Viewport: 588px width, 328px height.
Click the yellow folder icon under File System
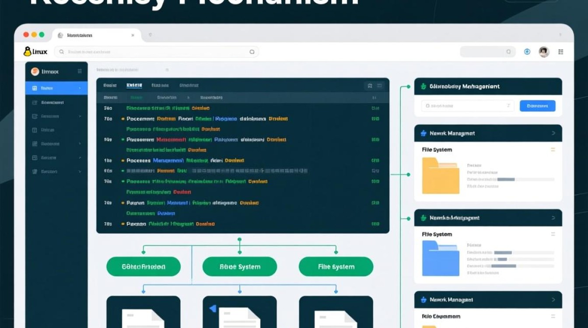tap(440, 176)
